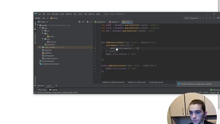Click 'callback for addEventListener()' breadcrumb
Image resolution: width=220 pixels, height=124 pixels.
113,82
